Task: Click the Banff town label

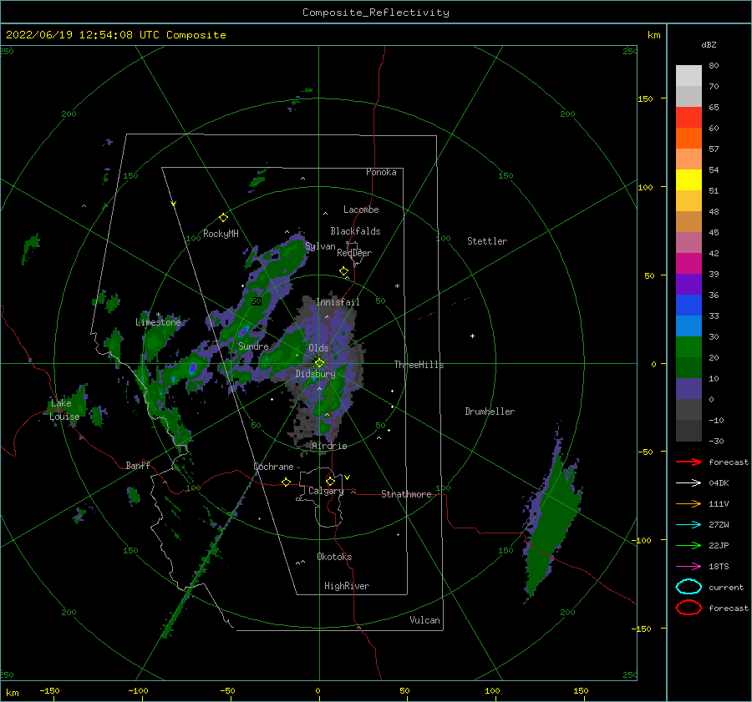Action: click(x=138, y=466)
